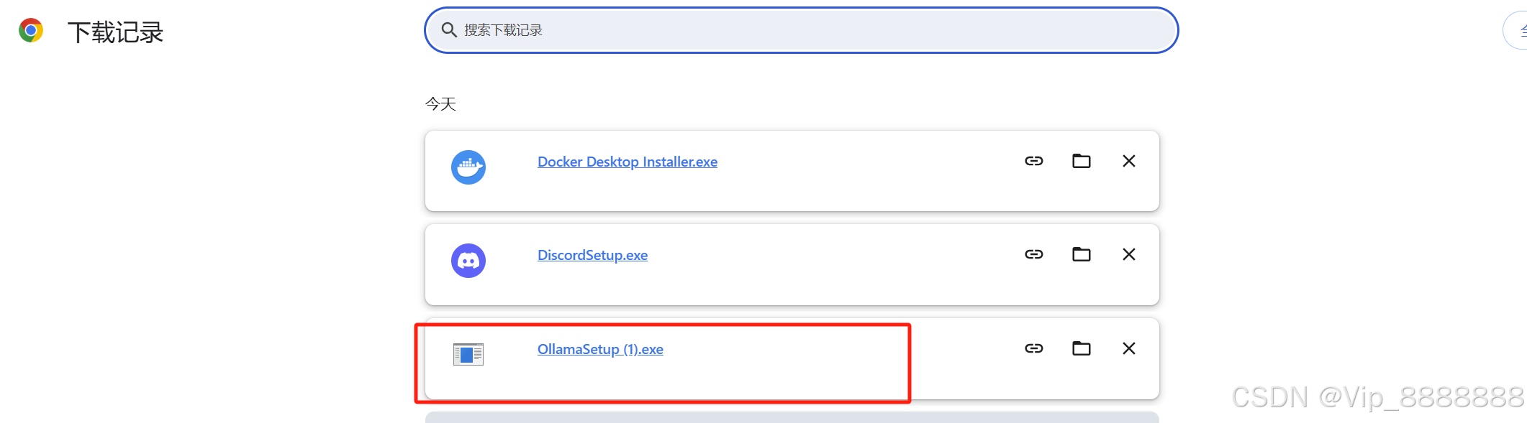Copy download link for OllamaSetup (1).exe

pos(1033,348)
